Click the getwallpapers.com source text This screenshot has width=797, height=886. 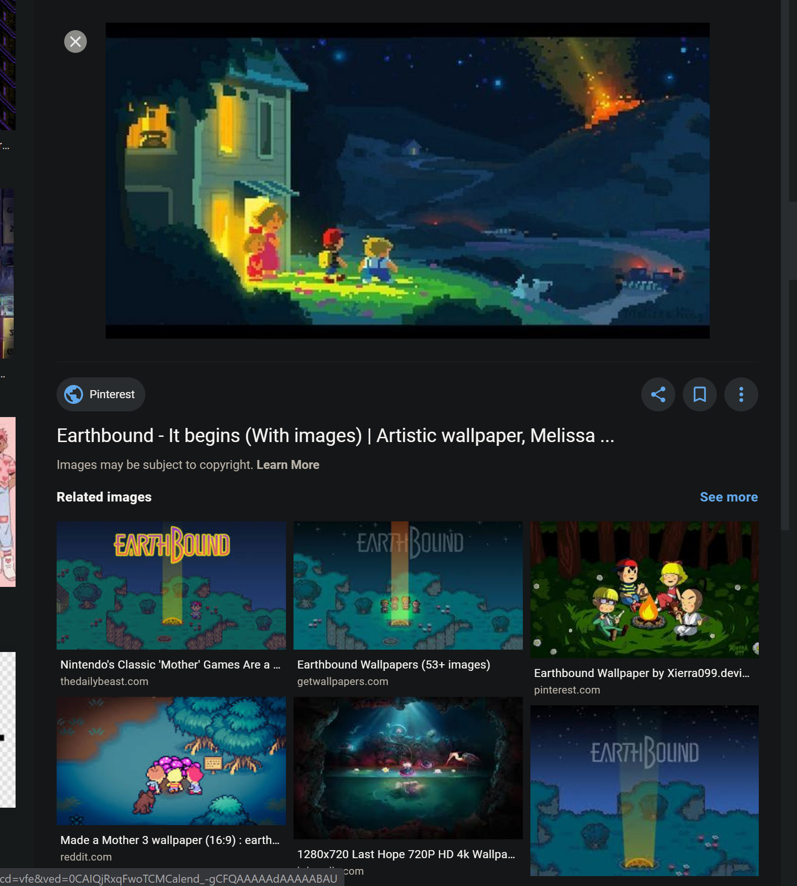[343, 681]
